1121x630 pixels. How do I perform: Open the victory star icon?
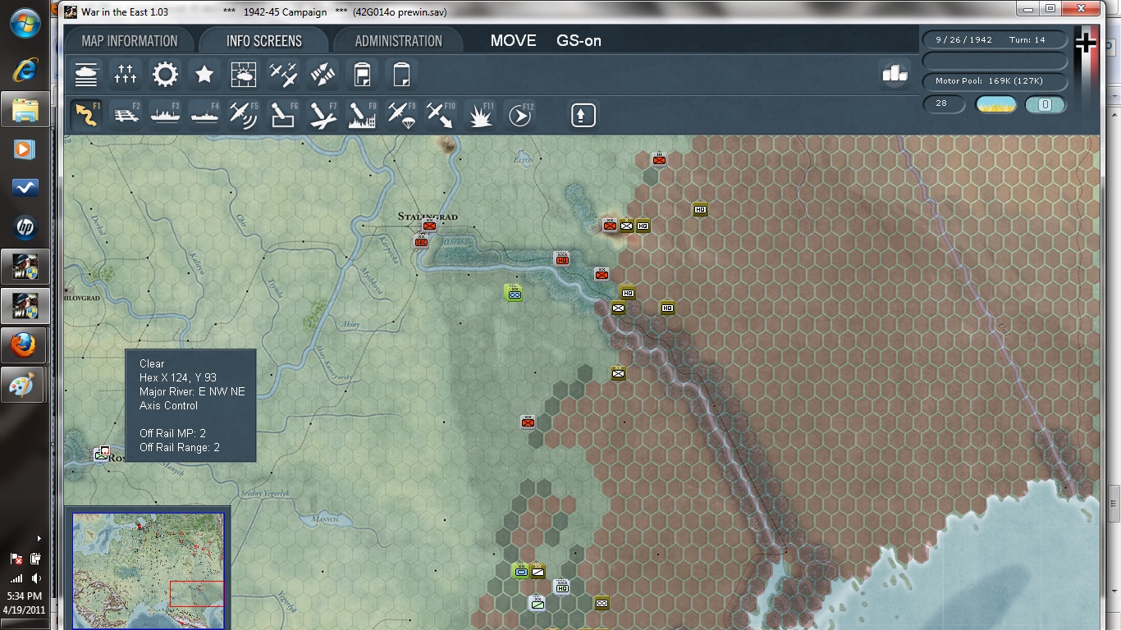204,75
